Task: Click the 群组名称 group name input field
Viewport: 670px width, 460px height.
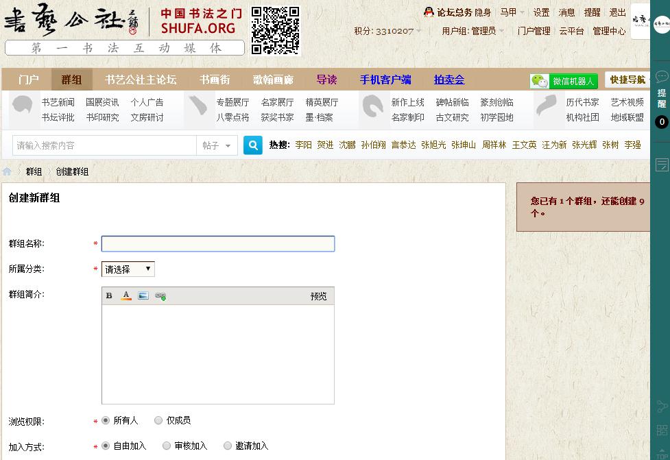Action: 218,244
